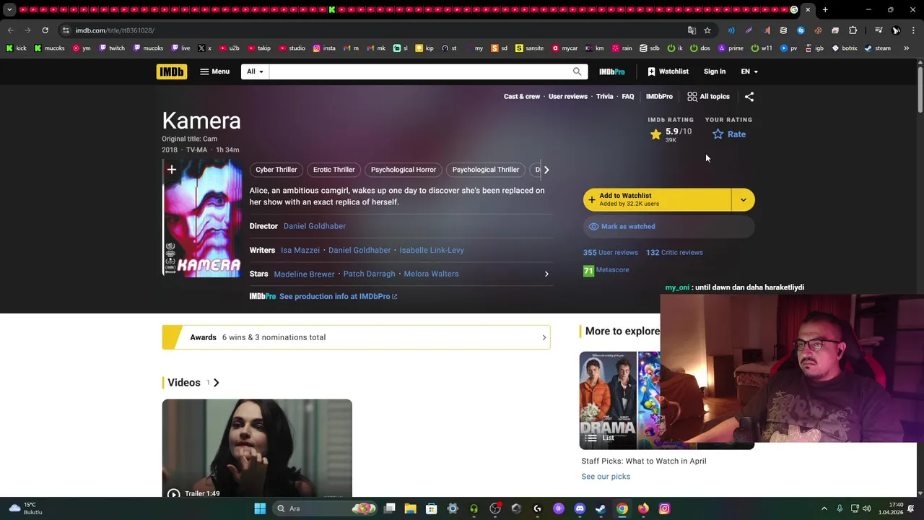Open the IMDb Menu
The image size is (924, 520).
[x=214, y=71]
